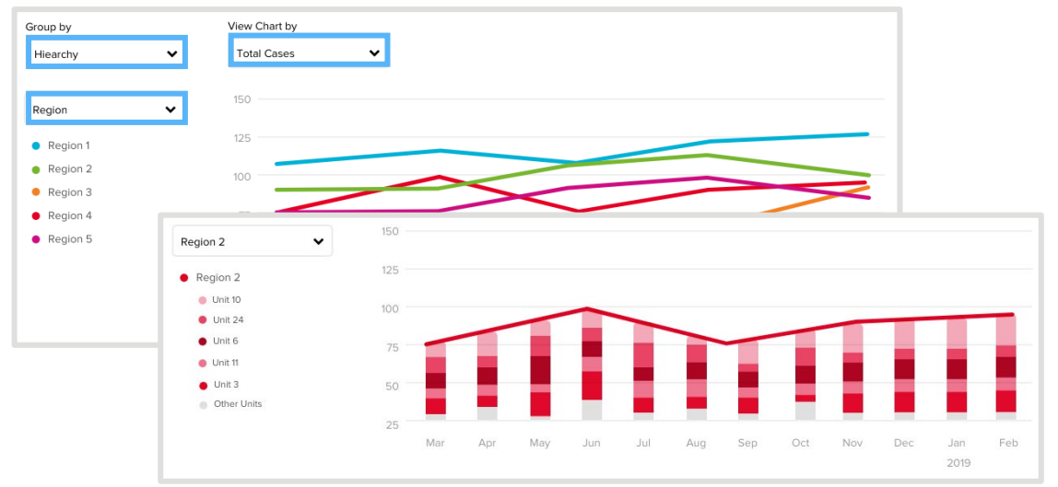This screenshot has width=1058, height=487.
Task: Open the Region 2 dropdown
Action: pyautogui.click(x=252, y=242)
